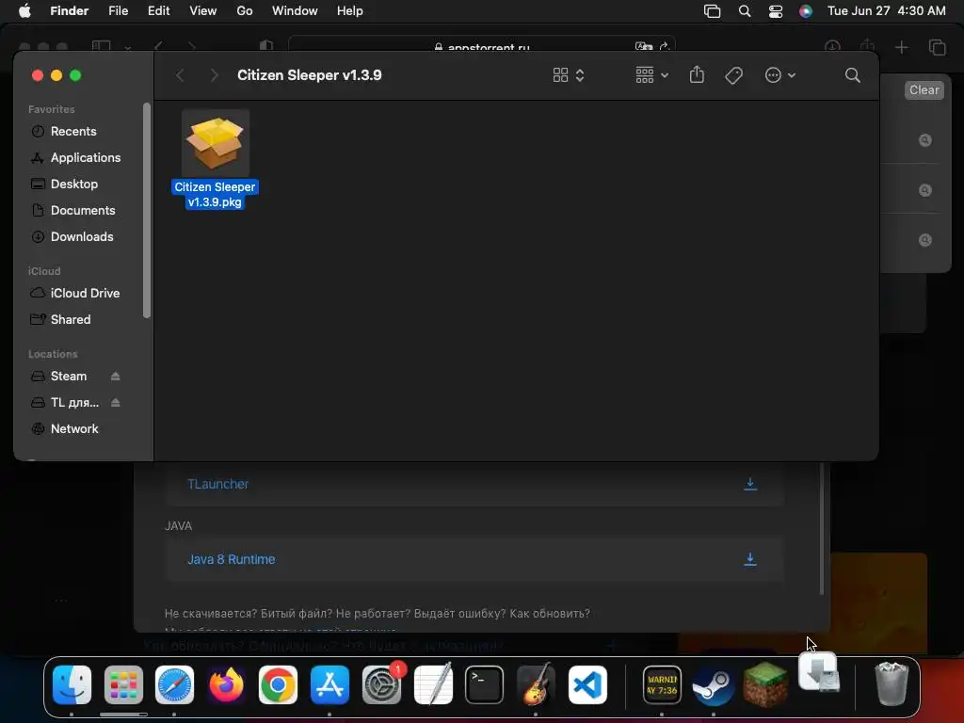Open the Downloads stack in the Dock

(819, 672)
